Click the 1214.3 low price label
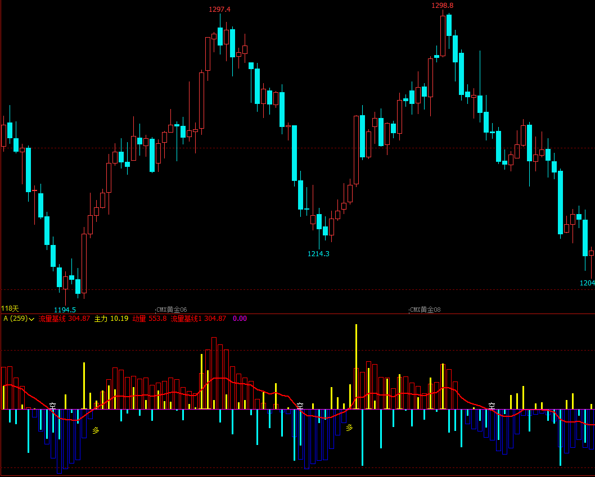595x477 pixels. [318, 253]
